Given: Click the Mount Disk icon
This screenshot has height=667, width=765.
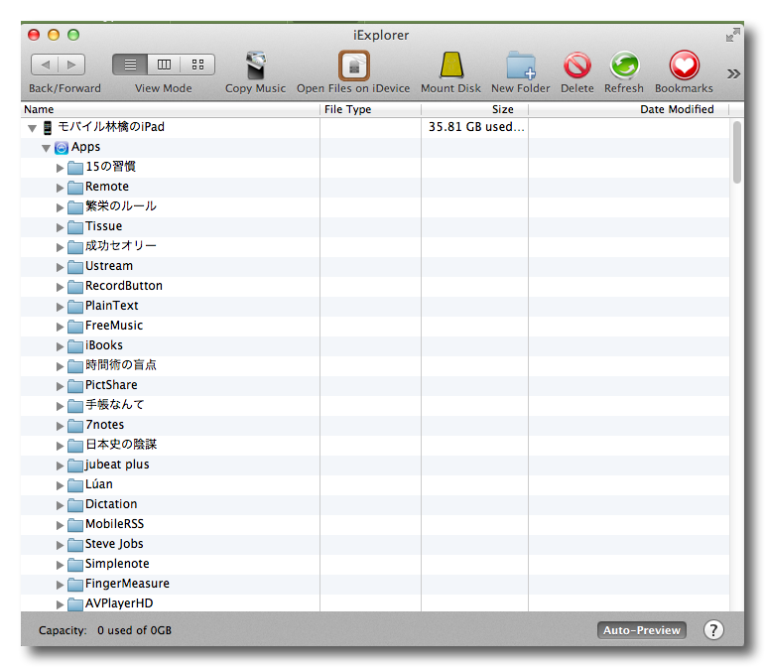Looking at the screenshot, I should coord(451,65).
